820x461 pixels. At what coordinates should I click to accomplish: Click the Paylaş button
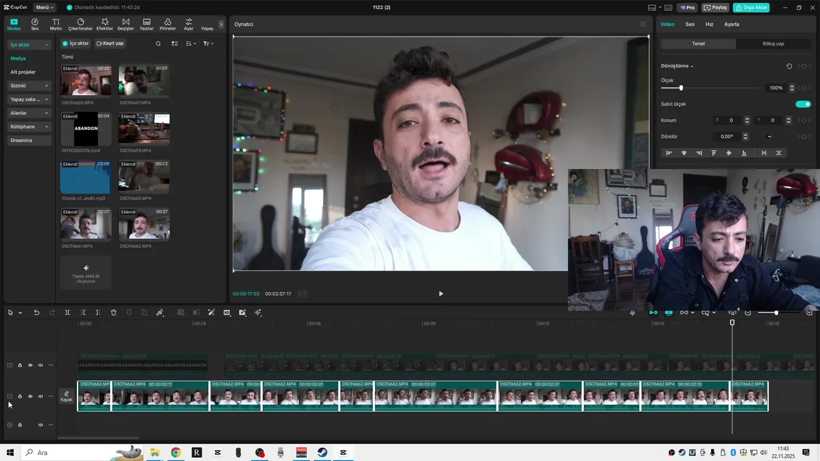coord(716,8)
